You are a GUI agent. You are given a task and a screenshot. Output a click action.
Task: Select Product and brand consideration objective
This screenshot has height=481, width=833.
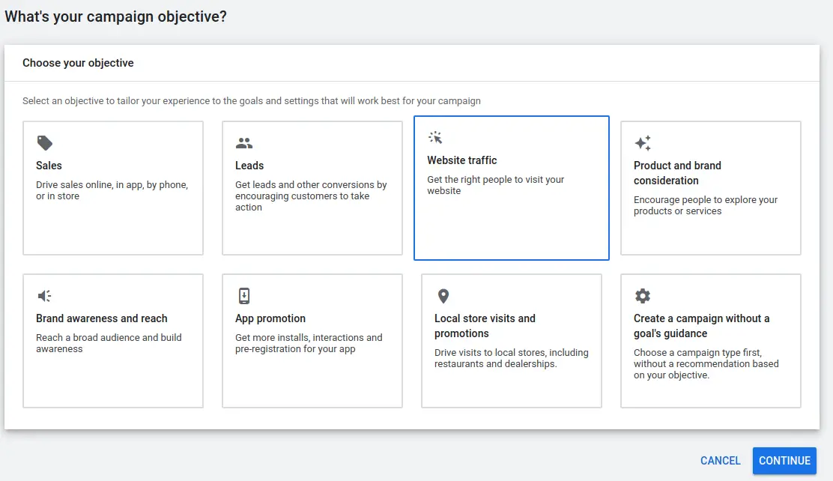coord(710,187)
